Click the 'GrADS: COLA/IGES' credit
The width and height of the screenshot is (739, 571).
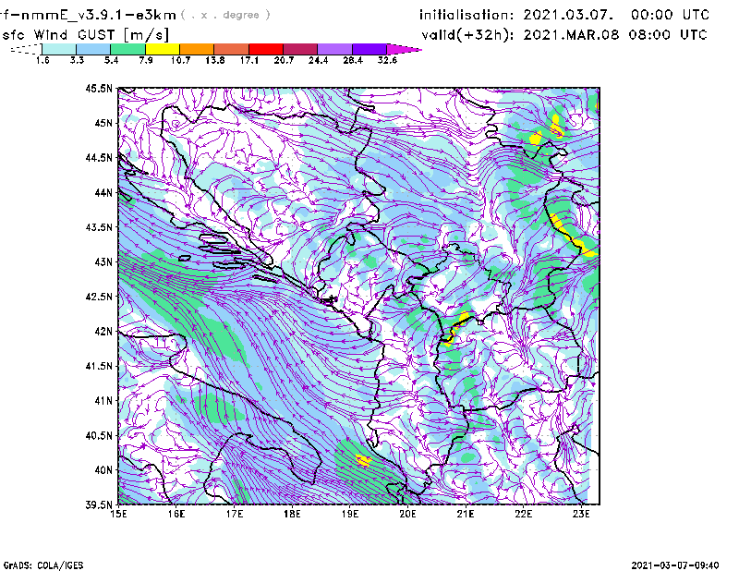click(x=43, y=565)
